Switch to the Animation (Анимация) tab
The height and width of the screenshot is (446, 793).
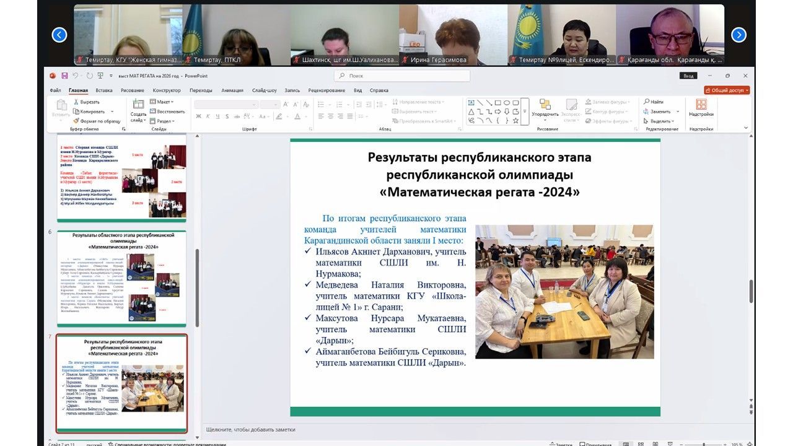tap(232, 90)
